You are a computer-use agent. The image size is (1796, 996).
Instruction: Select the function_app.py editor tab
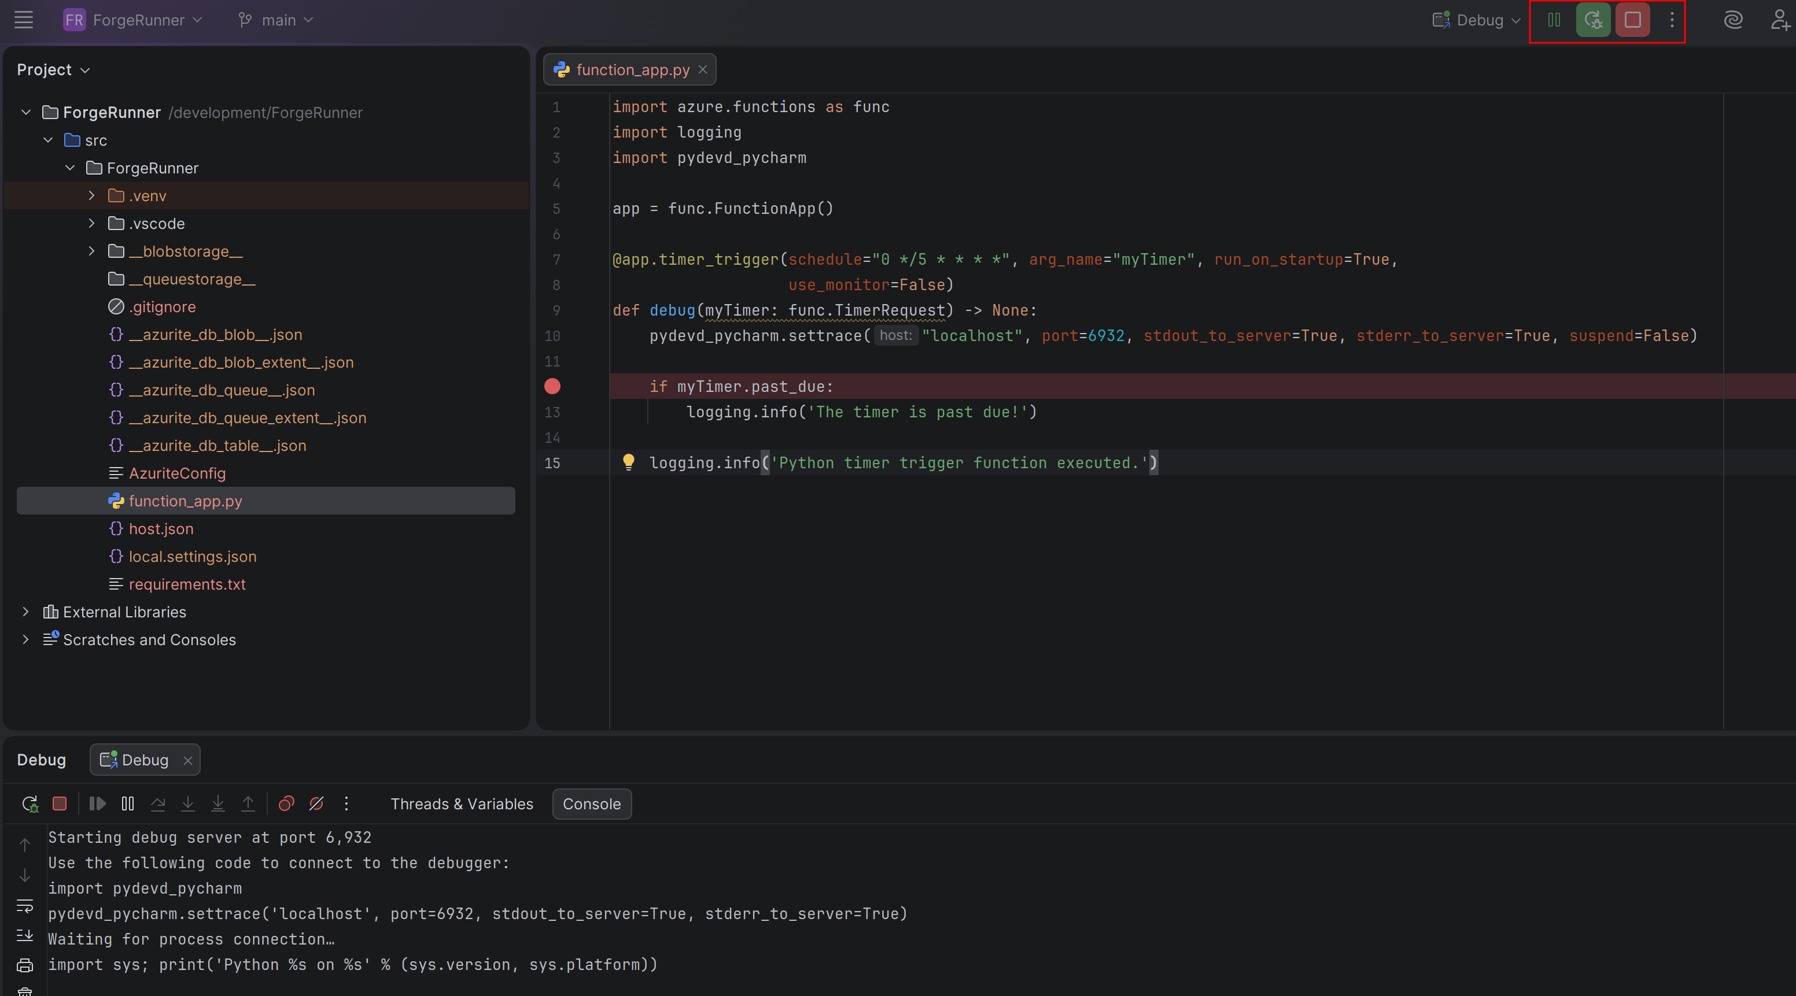[x=632, y=70]
